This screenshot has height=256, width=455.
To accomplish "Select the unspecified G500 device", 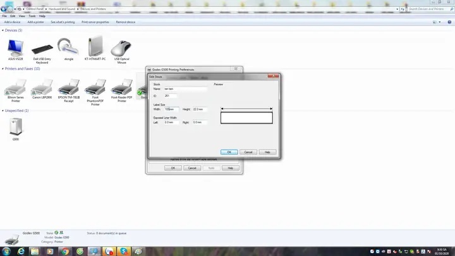I will [16, 130].
